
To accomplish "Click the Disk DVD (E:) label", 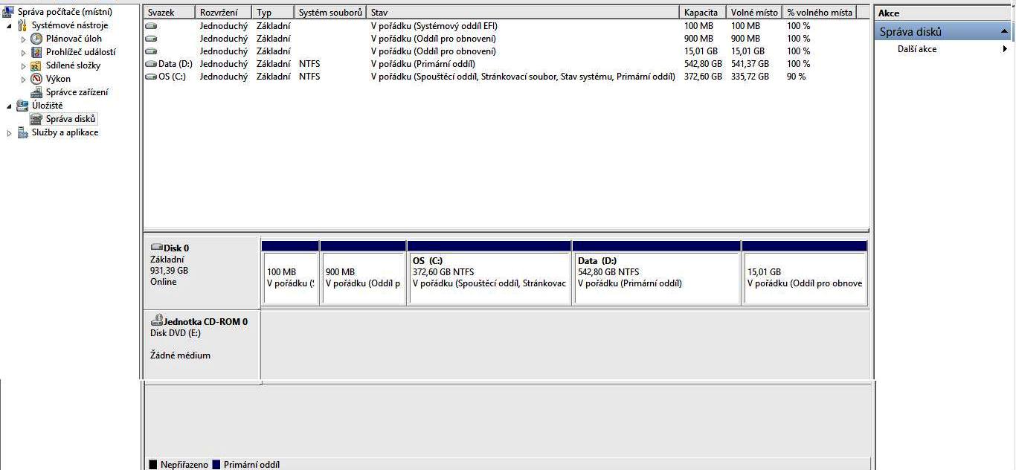I will pyautogui.click(x=176, y=333).
